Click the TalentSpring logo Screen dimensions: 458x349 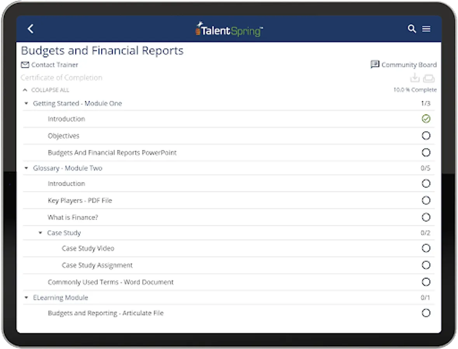click(x=229, y=29)
